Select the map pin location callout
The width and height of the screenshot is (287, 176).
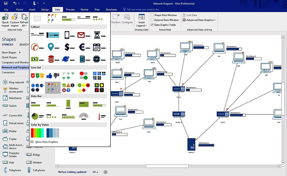(52, 47)
